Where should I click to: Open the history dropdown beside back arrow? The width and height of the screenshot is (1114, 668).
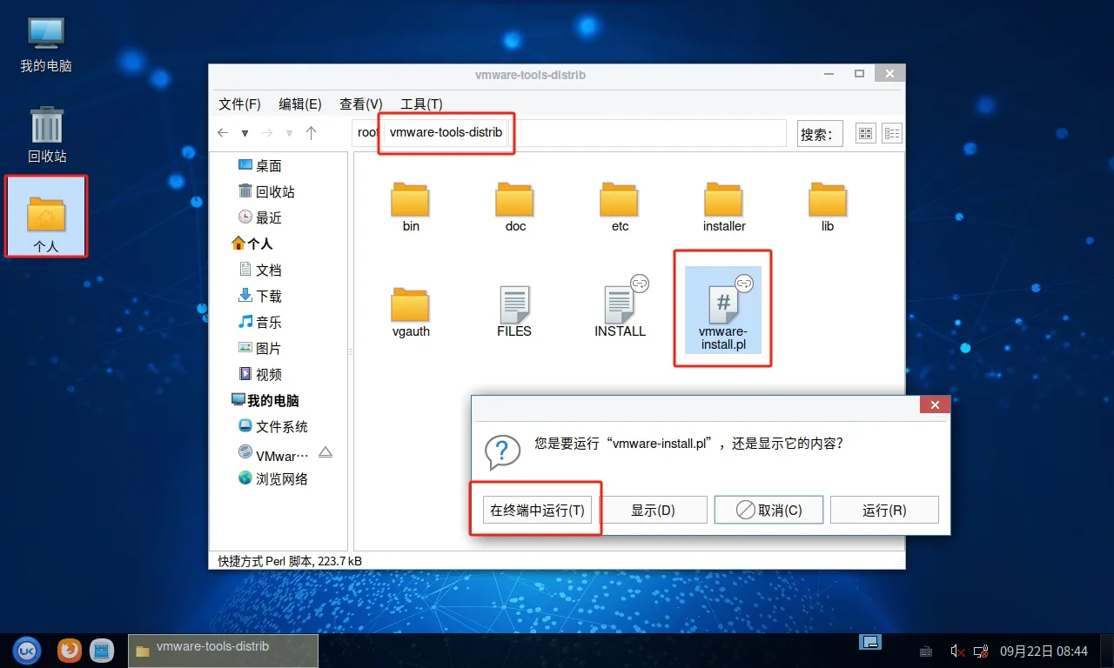[245, 133]
